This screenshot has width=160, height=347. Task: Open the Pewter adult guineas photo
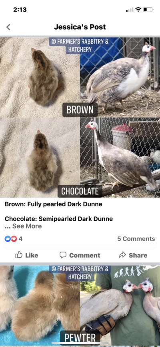[120, 306]
